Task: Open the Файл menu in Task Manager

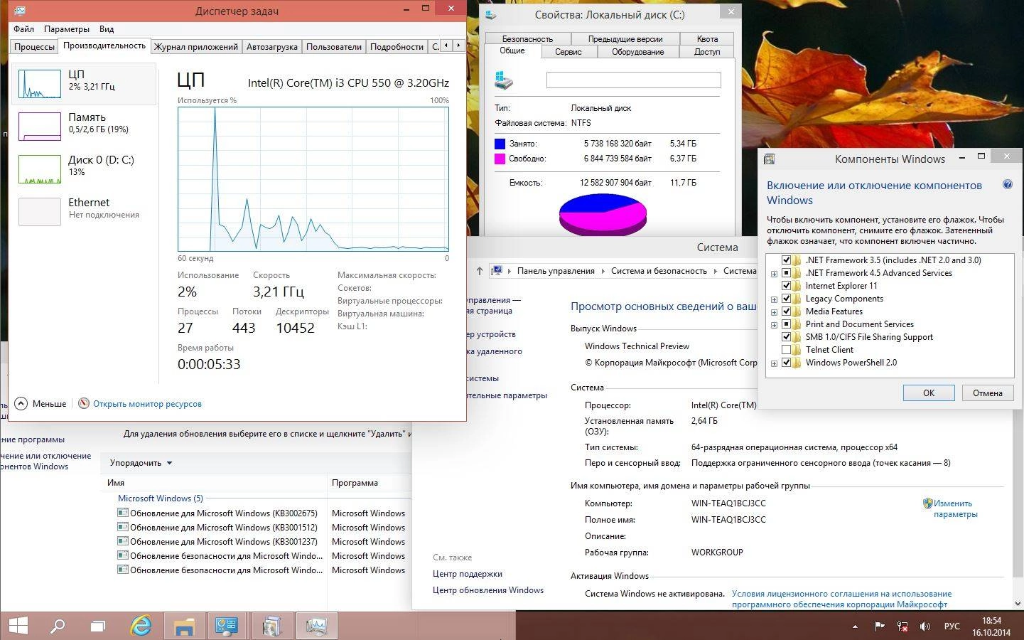Action: pos(23,29)
